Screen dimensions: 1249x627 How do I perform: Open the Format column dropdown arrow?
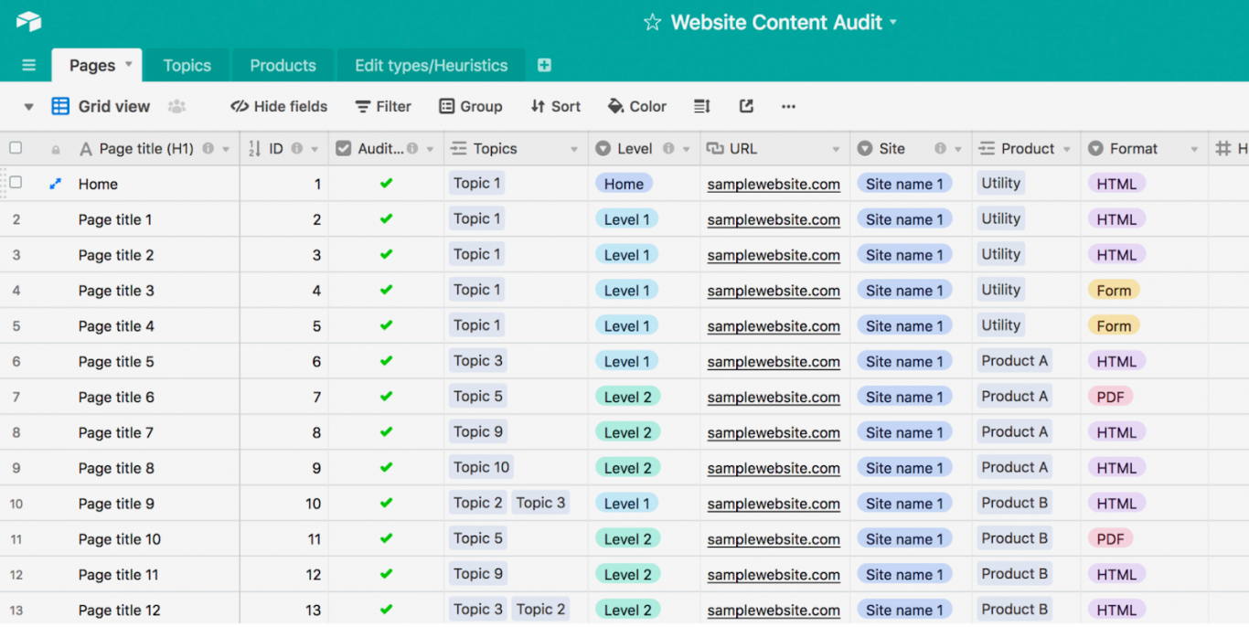tap(1194, 149)
